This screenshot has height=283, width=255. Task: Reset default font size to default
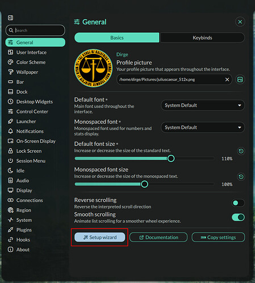tap(241, 151)
